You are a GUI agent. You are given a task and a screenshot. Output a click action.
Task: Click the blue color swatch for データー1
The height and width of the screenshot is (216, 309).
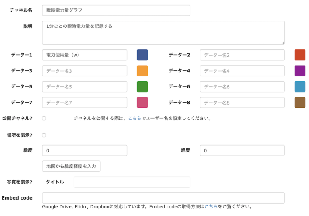(x=142, y=55)
